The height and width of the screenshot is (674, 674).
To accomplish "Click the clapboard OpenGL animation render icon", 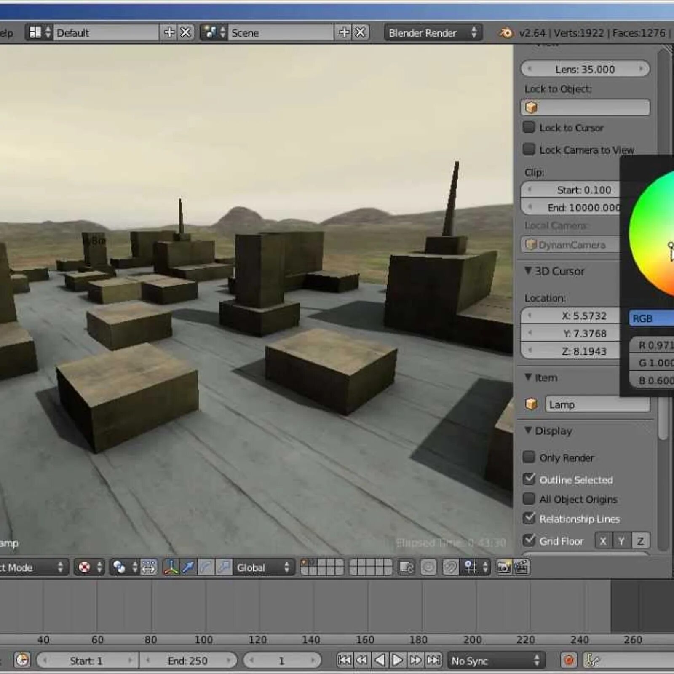I will pyautogui.click(x=521, y=567).
